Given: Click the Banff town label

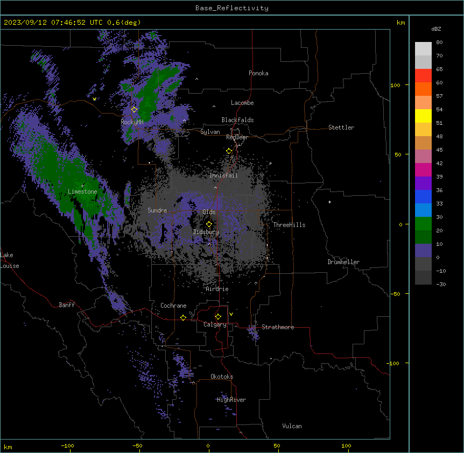Looking at the screenshot, I should pyautogui.click(x=67, y=305).
